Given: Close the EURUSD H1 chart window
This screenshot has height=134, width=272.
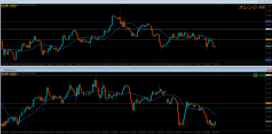Looking at the screenshot, I should tap(269, 70).
